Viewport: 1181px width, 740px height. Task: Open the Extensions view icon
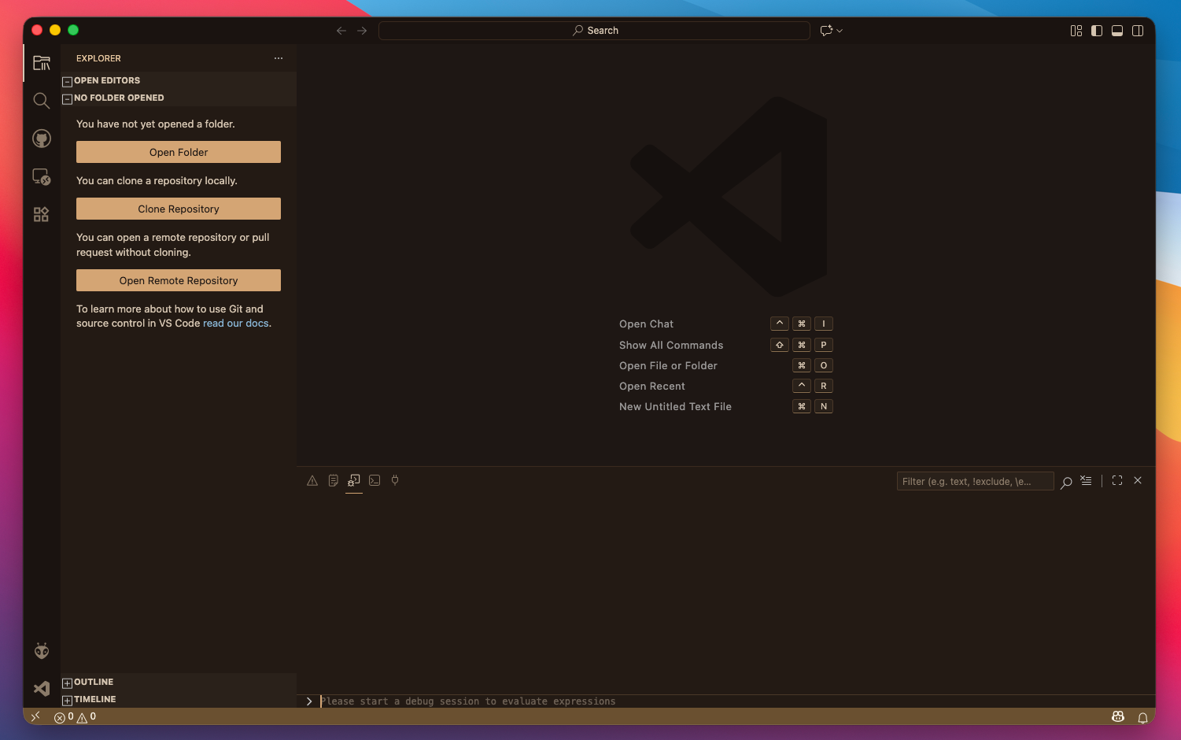(41, 213)
